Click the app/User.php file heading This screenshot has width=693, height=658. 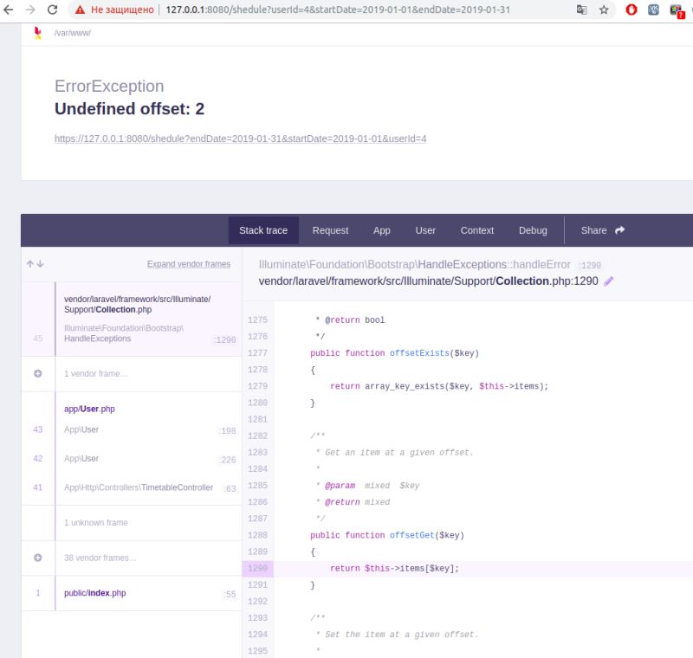point(89,409)
